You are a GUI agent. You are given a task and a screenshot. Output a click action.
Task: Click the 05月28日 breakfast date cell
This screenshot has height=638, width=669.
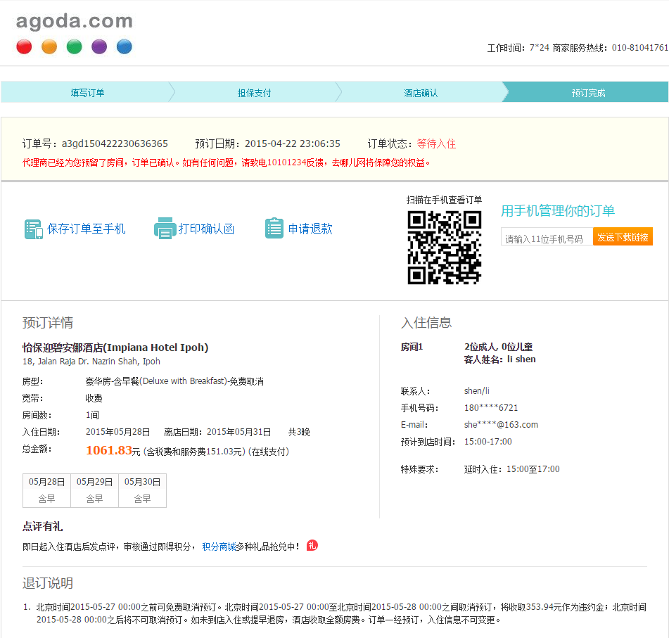[x=46, y=490]
